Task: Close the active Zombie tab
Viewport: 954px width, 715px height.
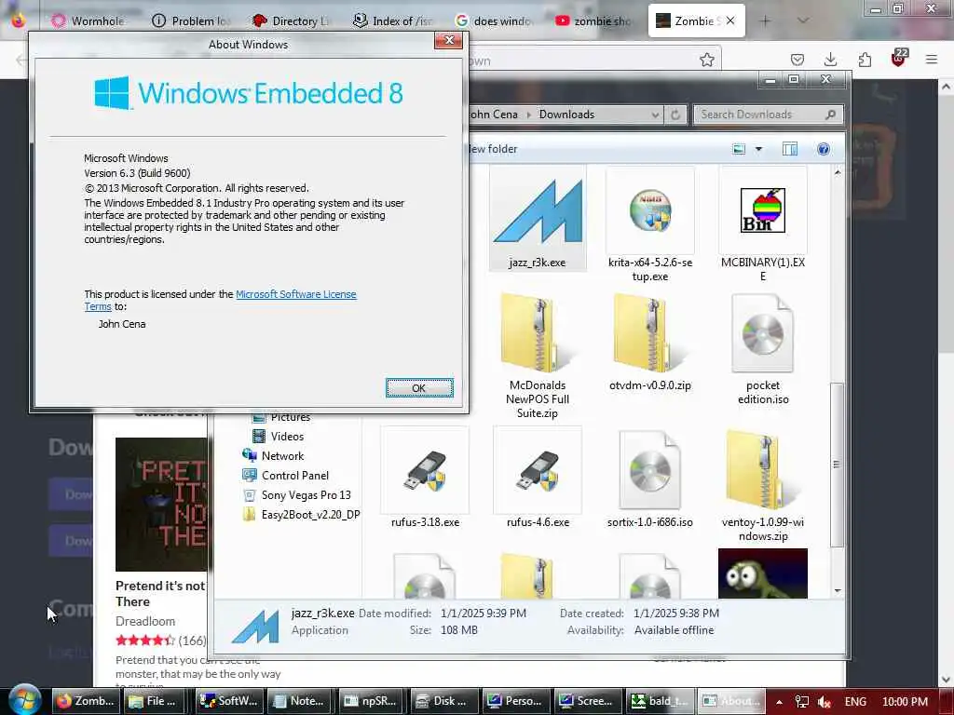Action: tap(730, 20)
